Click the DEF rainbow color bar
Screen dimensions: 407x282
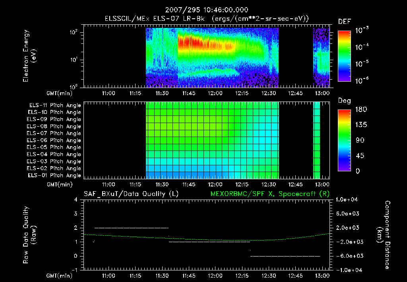(344, 56)
